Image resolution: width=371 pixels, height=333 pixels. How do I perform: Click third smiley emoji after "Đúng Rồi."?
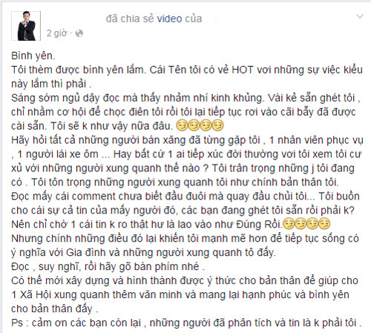pyautogui.click(x=312, y=224)
